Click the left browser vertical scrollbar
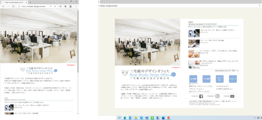This screenshot has width=262, height=120. pos(78,40)
